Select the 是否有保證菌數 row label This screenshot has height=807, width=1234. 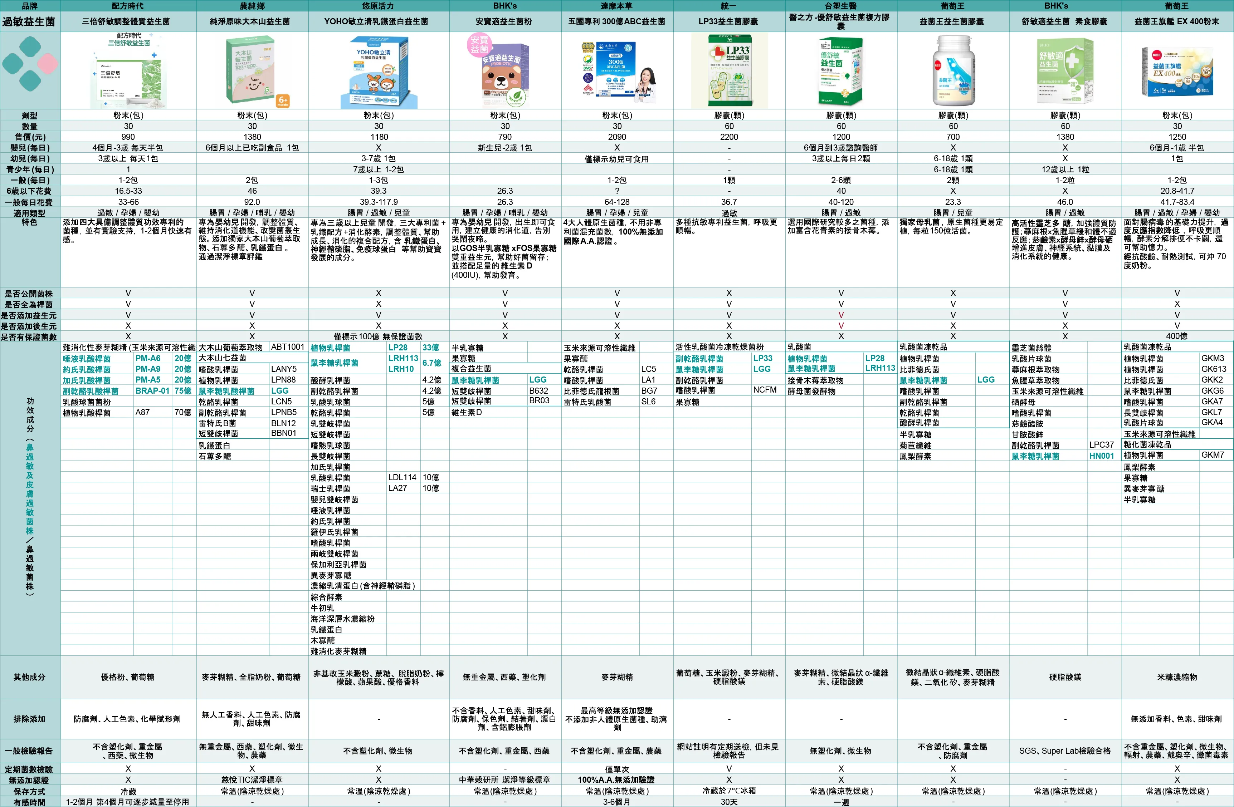click(x=30, y=337)
